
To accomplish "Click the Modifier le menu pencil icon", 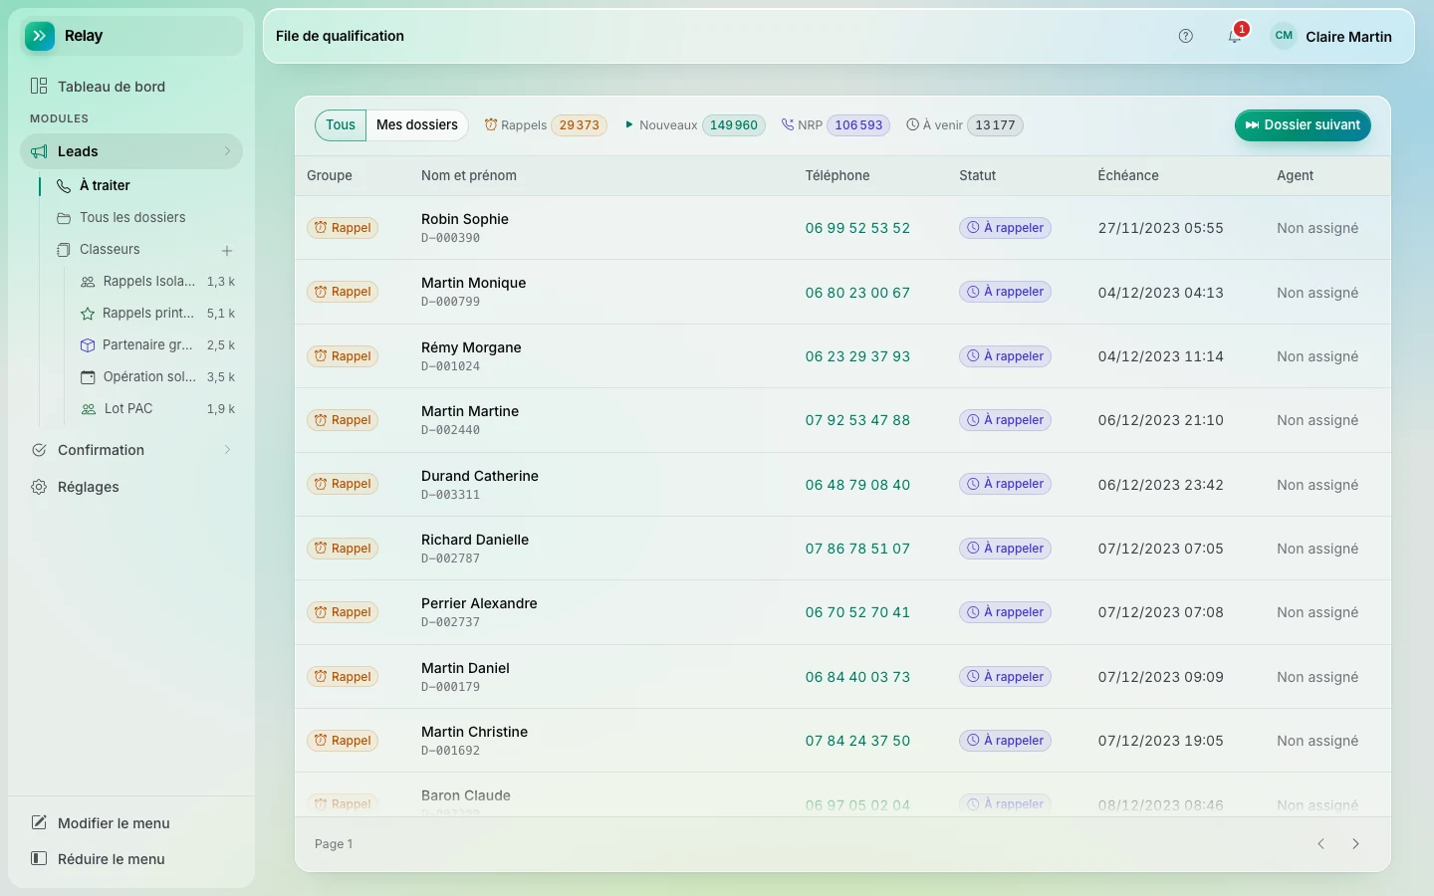I will click(39, 822).
